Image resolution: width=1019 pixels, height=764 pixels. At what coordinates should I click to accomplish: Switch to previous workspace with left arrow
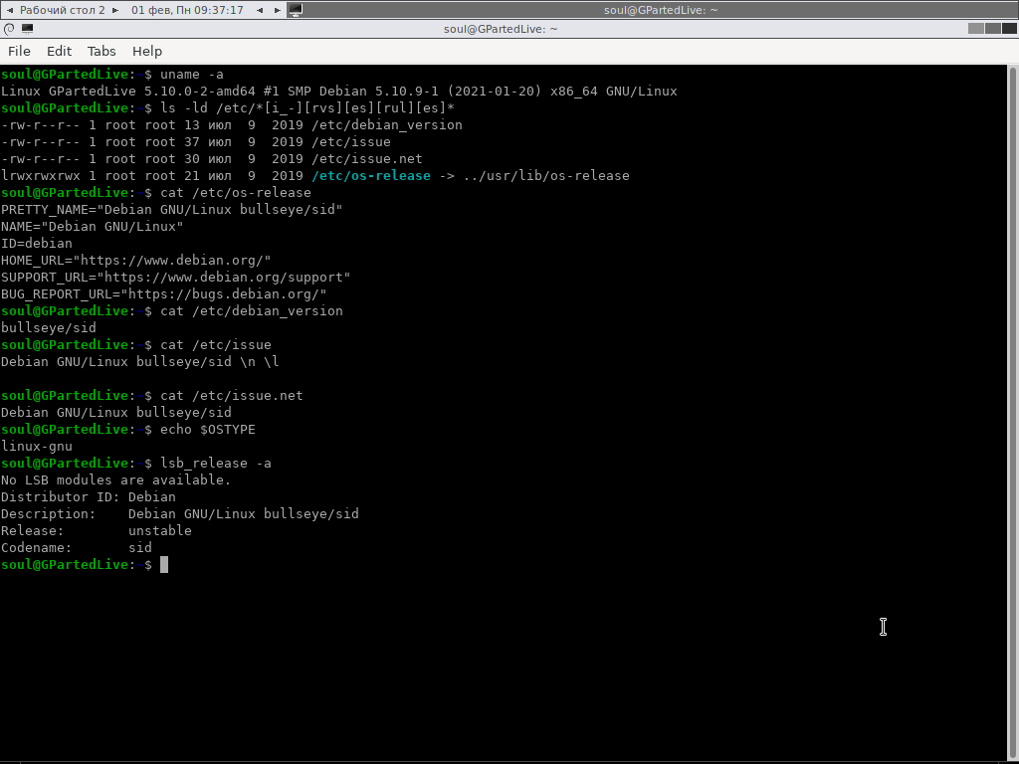point(10,10)
